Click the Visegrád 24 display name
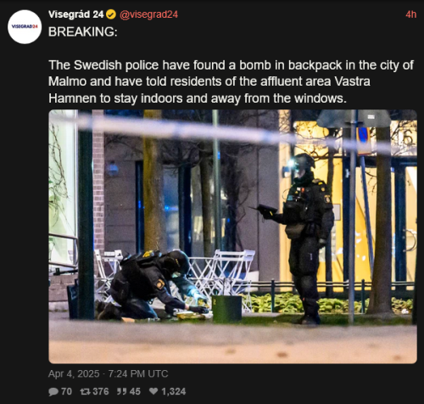The height and width of the screenshot is (404, 424). [x=76, y=14]
